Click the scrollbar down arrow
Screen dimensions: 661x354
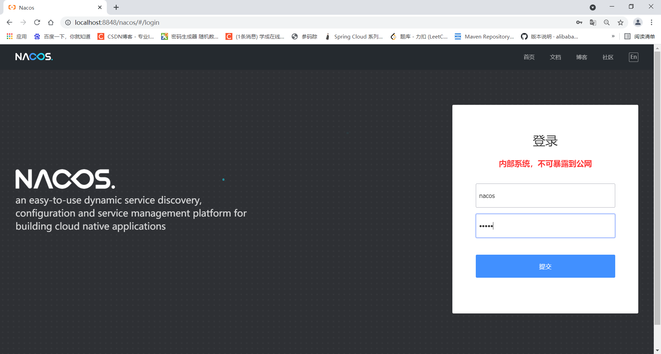pyautogui.click(x=657, y=351)
